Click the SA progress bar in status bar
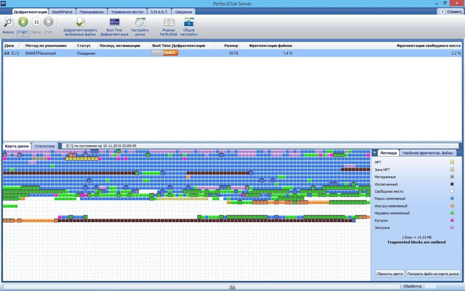The height and width of the screenshot is (291, 465). pos(201,287)
